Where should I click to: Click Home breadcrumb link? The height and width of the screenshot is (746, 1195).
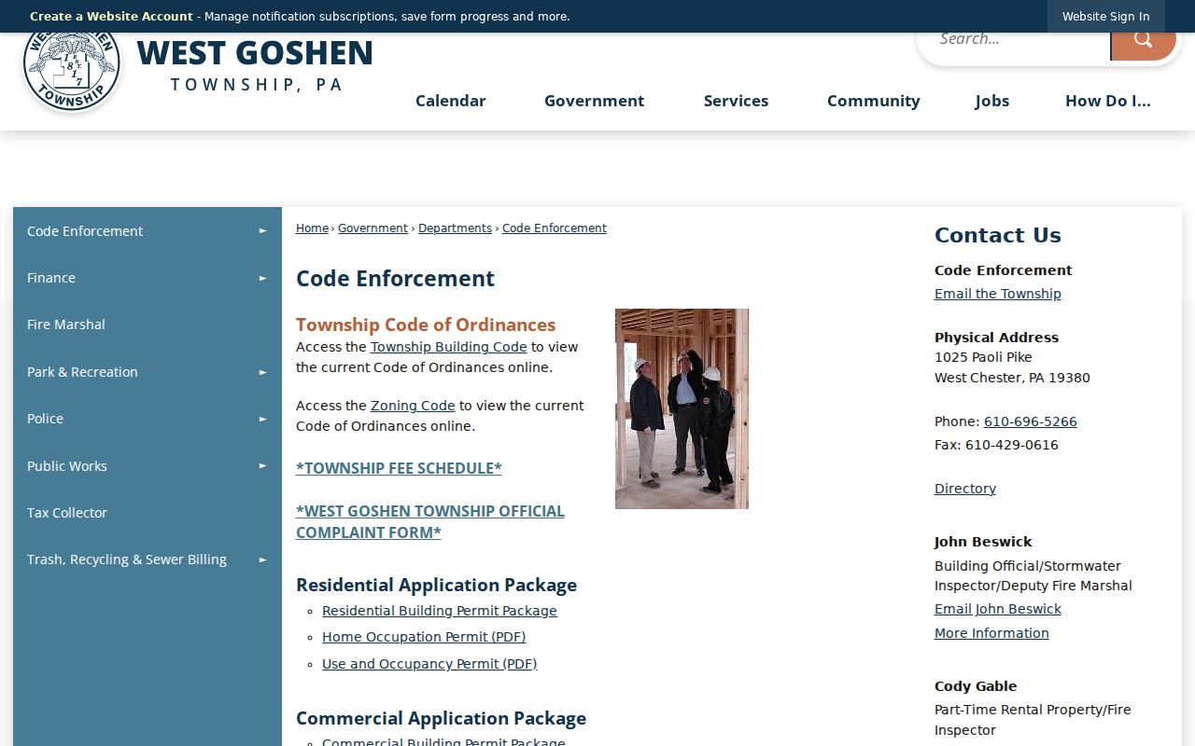coord(312,228)
